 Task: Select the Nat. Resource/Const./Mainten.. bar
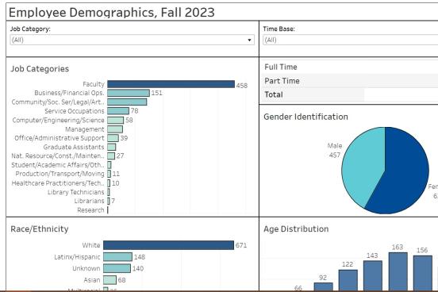coord(111,156)
